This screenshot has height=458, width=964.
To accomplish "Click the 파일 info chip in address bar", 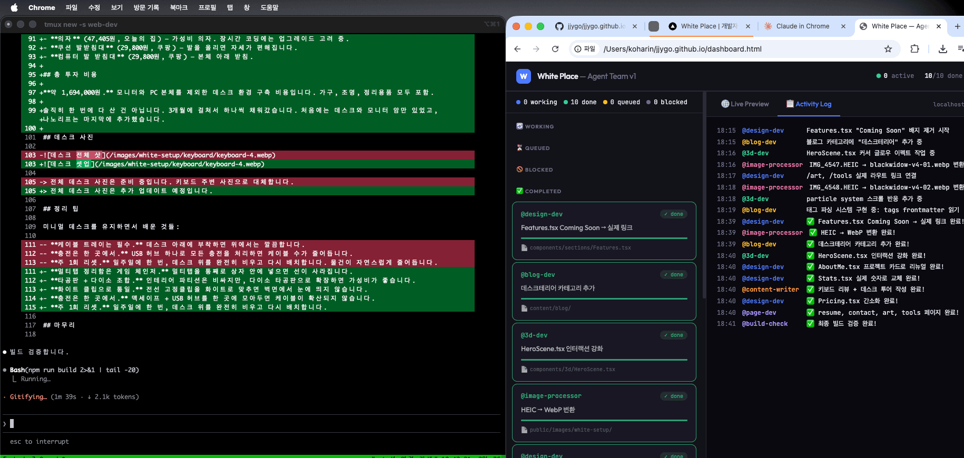I will coord(585,49).
